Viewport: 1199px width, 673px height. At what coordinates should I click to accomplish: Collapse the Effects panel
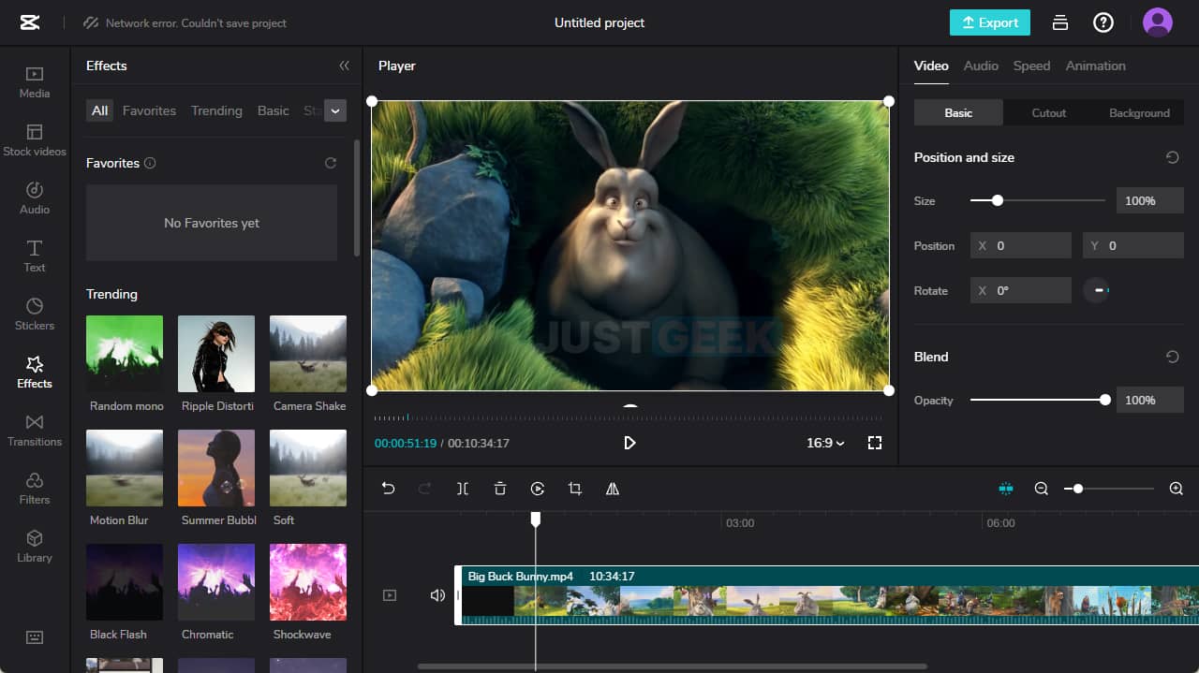[344, 66]
